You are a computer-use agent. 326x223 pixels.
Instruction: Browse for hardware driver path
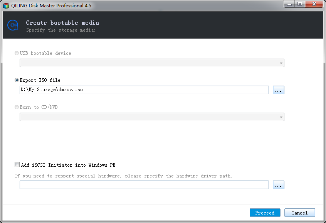click(278, 185)
